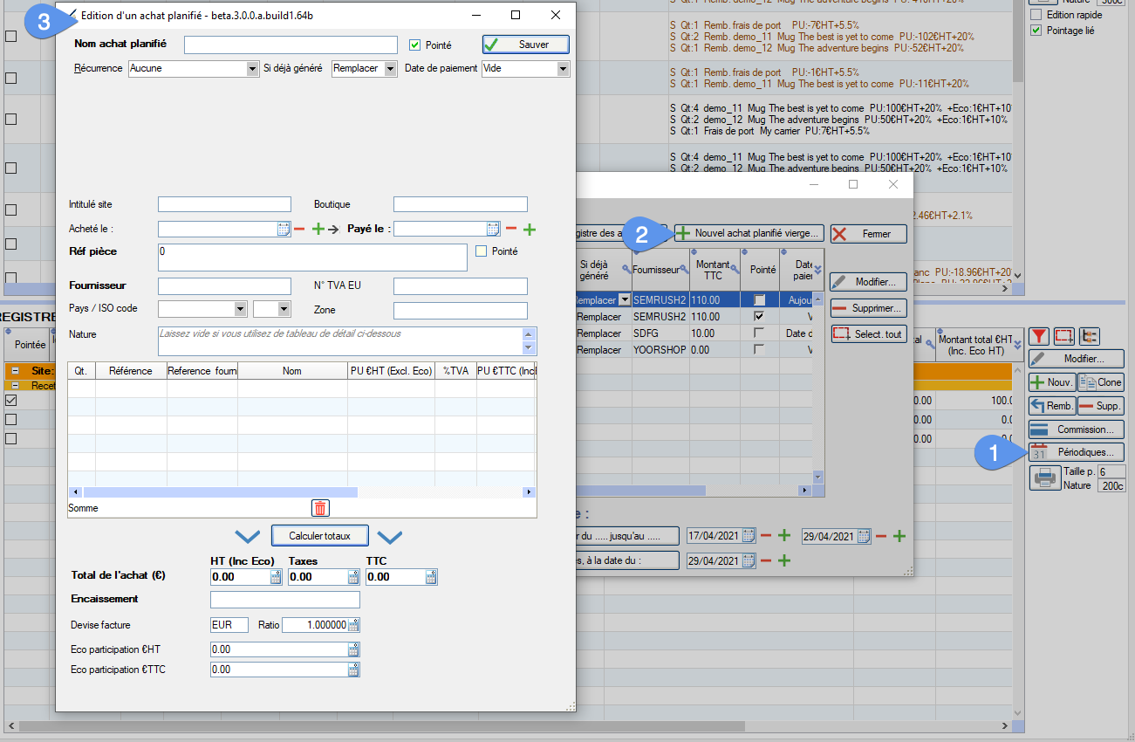The image size is (1135, 742).
Task: Open calendar picker in the Acheté le field
Action: click(284, 229)
